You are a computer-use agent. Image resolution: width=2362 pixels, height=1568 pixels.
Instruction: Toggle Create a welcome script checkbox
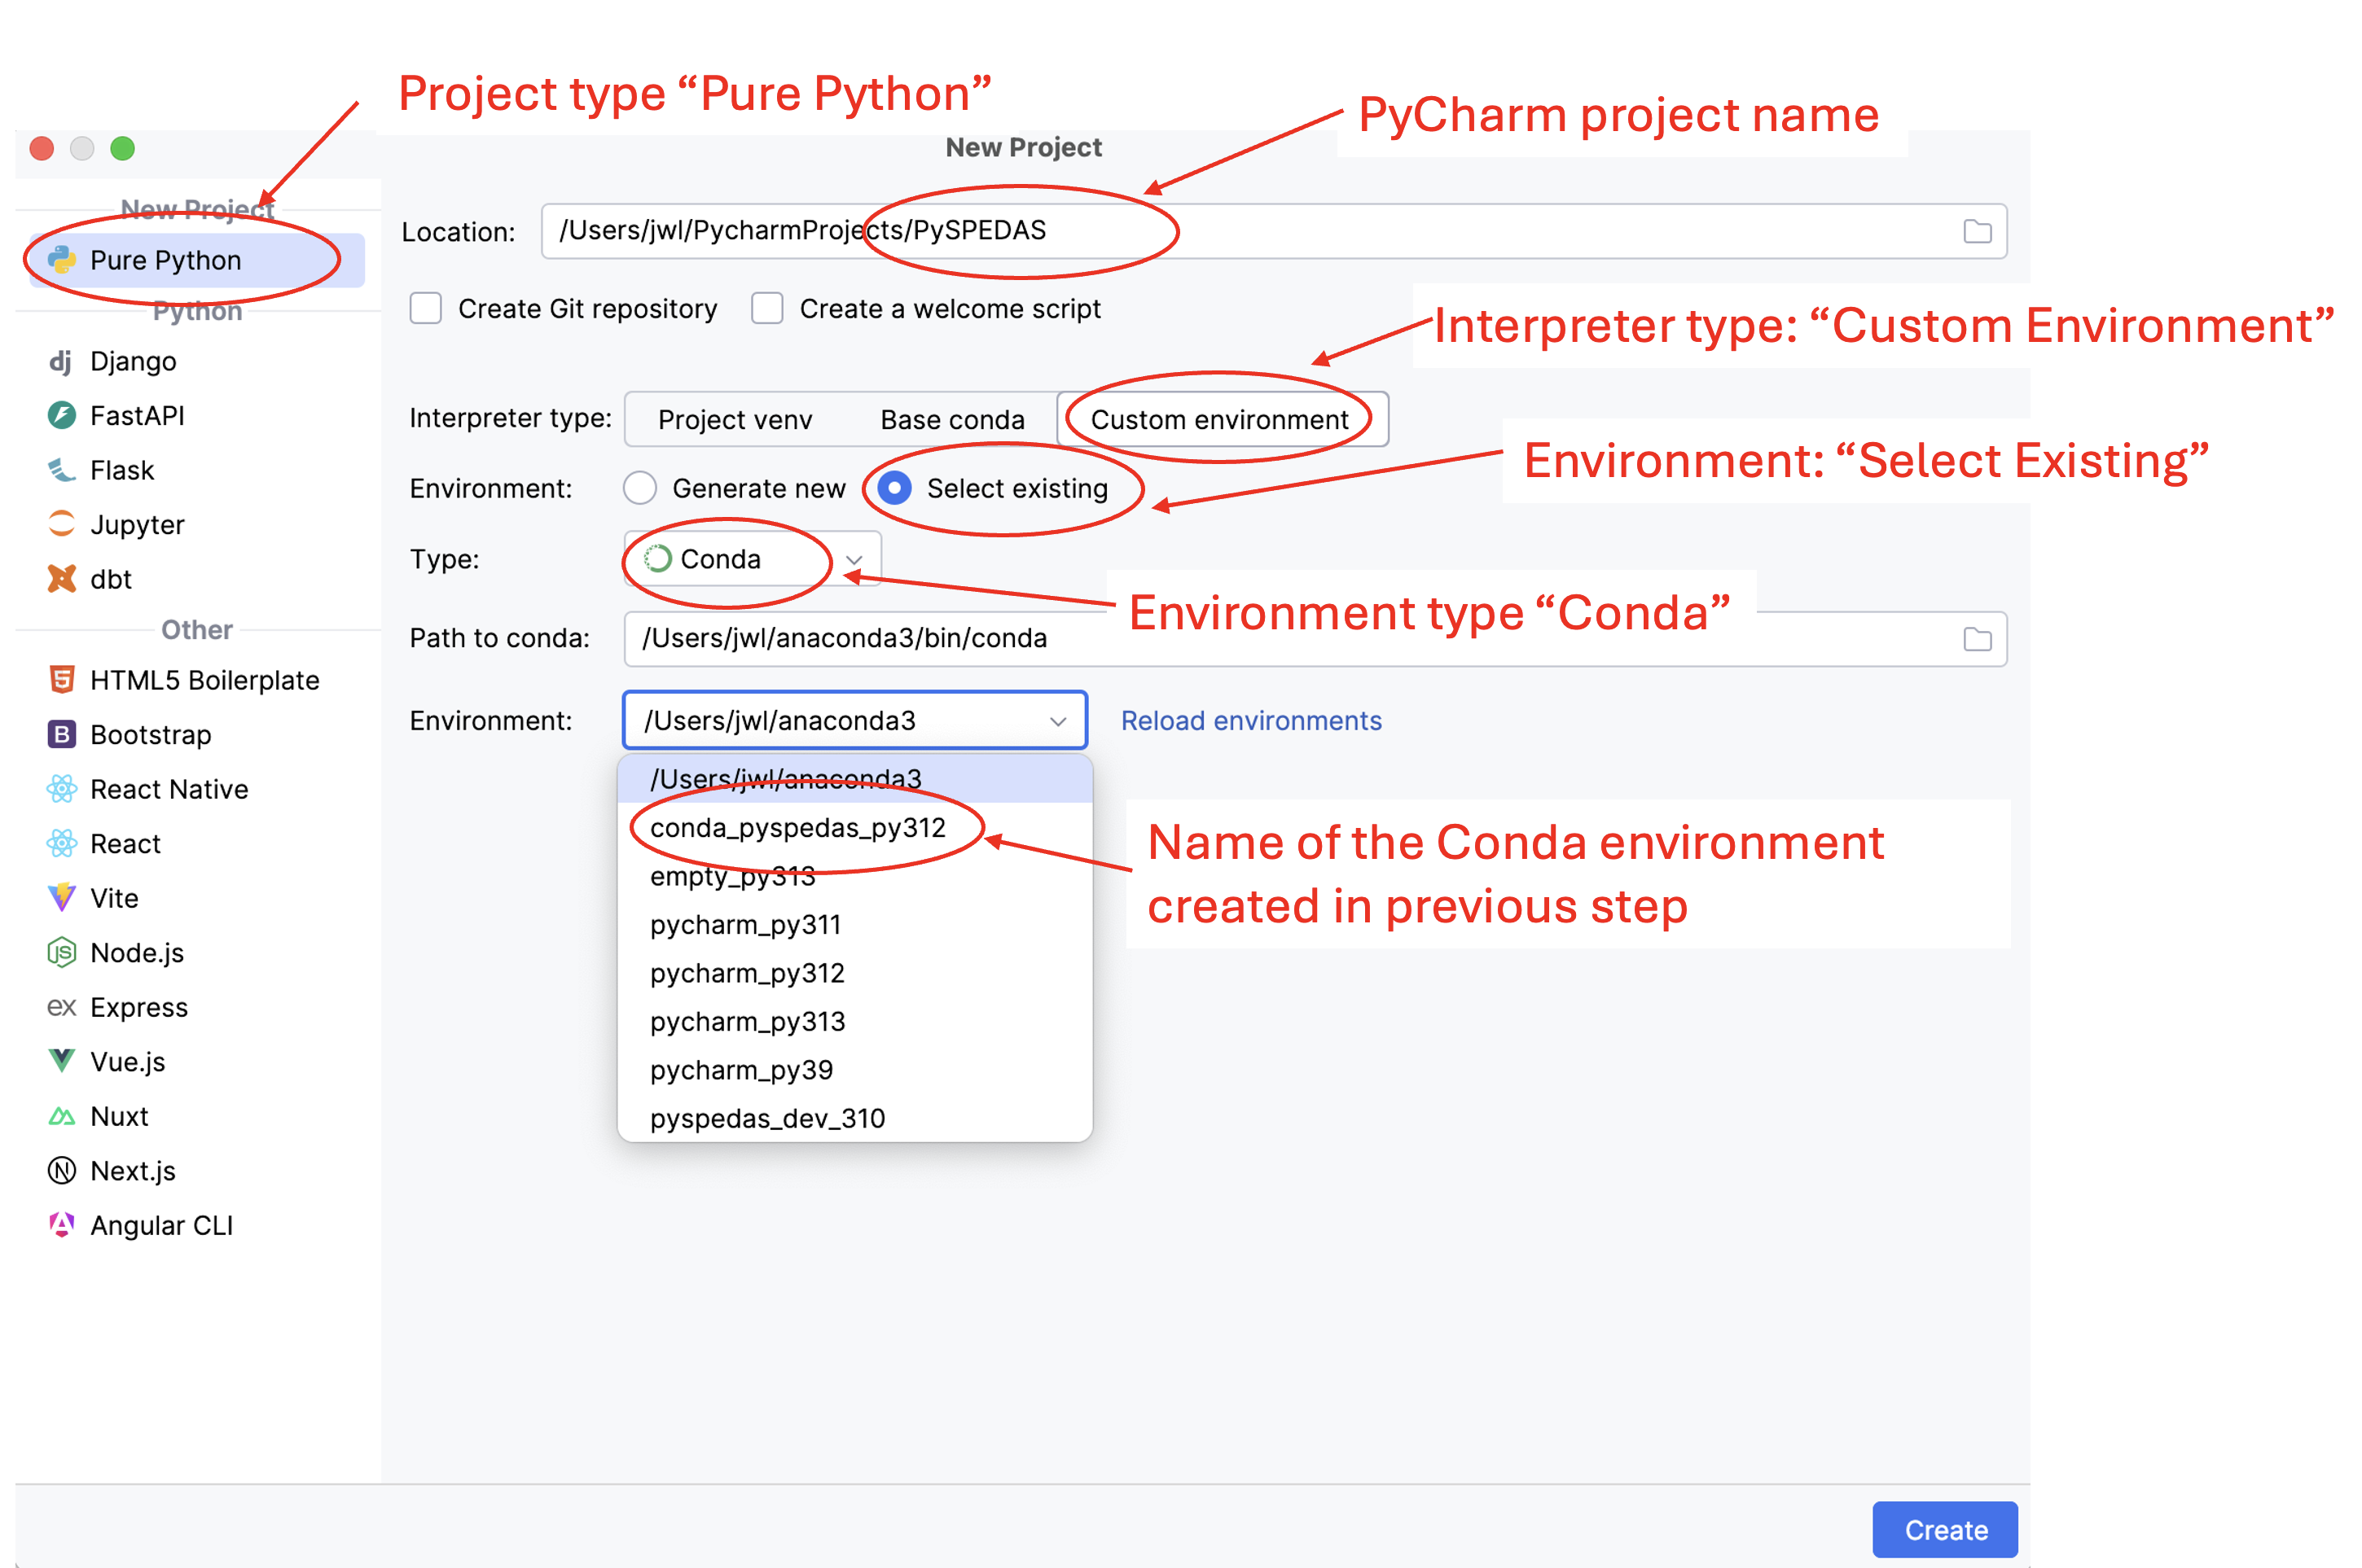[767, 308]
